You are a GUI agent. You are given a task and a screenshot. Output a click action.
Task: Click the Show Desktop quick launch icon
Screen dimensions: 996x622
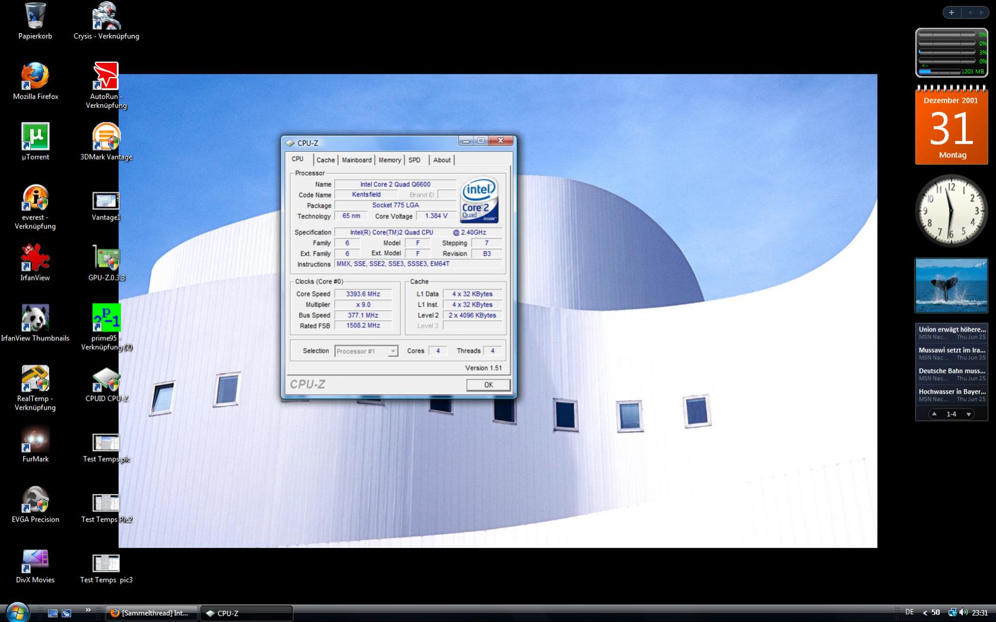[x=53, y=613]
